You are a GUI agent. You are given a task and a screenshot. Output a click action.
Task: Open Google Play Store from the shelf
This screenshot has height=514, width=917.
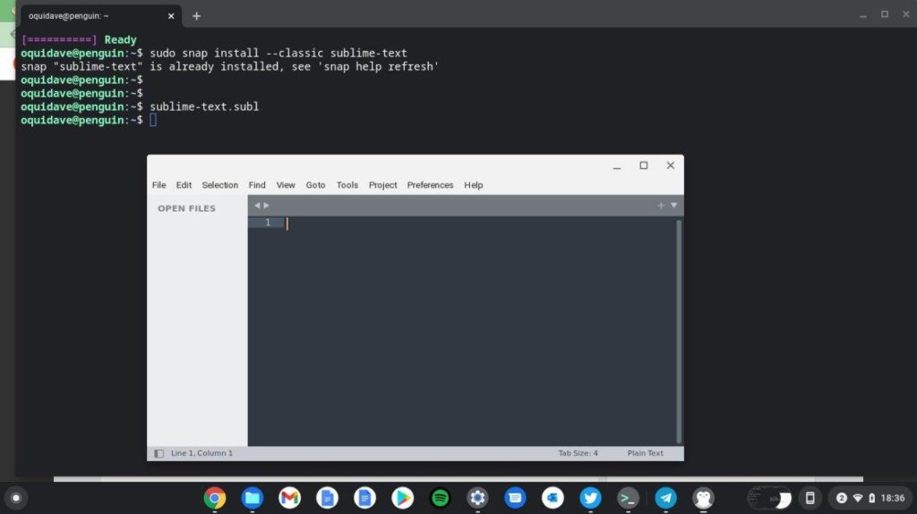tap(402, 498)
